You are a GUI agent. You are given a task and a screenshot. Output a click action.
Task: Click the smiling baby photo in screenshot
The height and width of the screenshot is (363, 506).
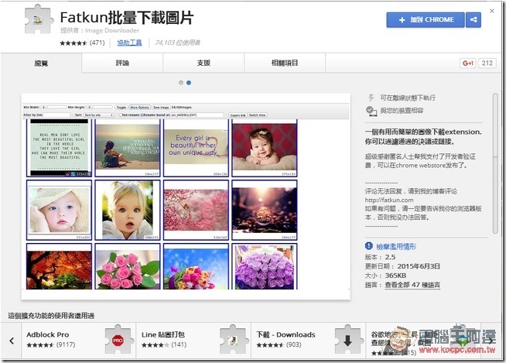pos(265,148)
